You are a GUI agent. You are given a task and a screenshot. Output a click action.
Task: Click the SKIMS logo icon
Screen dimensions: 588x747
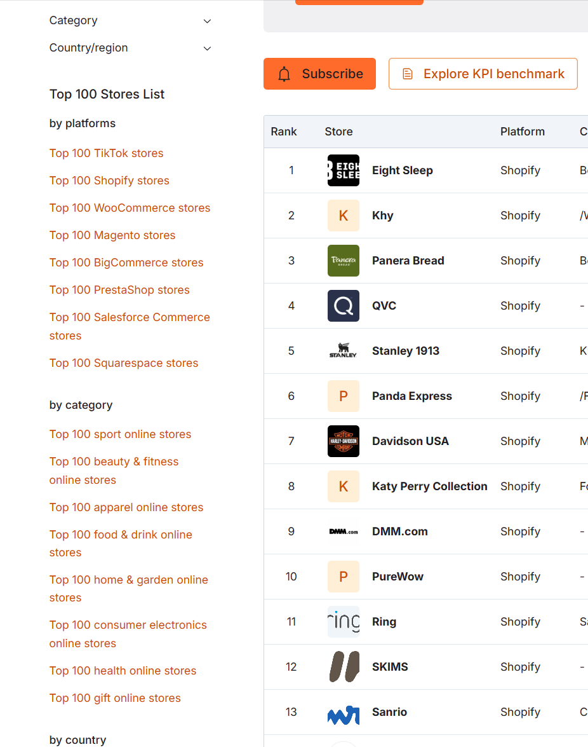tap(344, 667)
